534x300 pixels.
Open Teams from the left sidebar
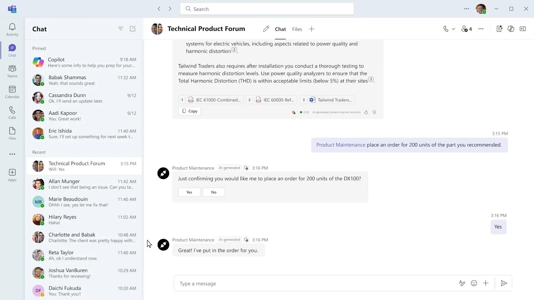pos(12,71)
